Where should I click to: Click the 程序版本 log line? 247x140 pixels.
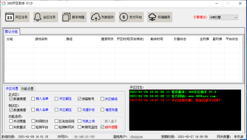pos(173,92)
